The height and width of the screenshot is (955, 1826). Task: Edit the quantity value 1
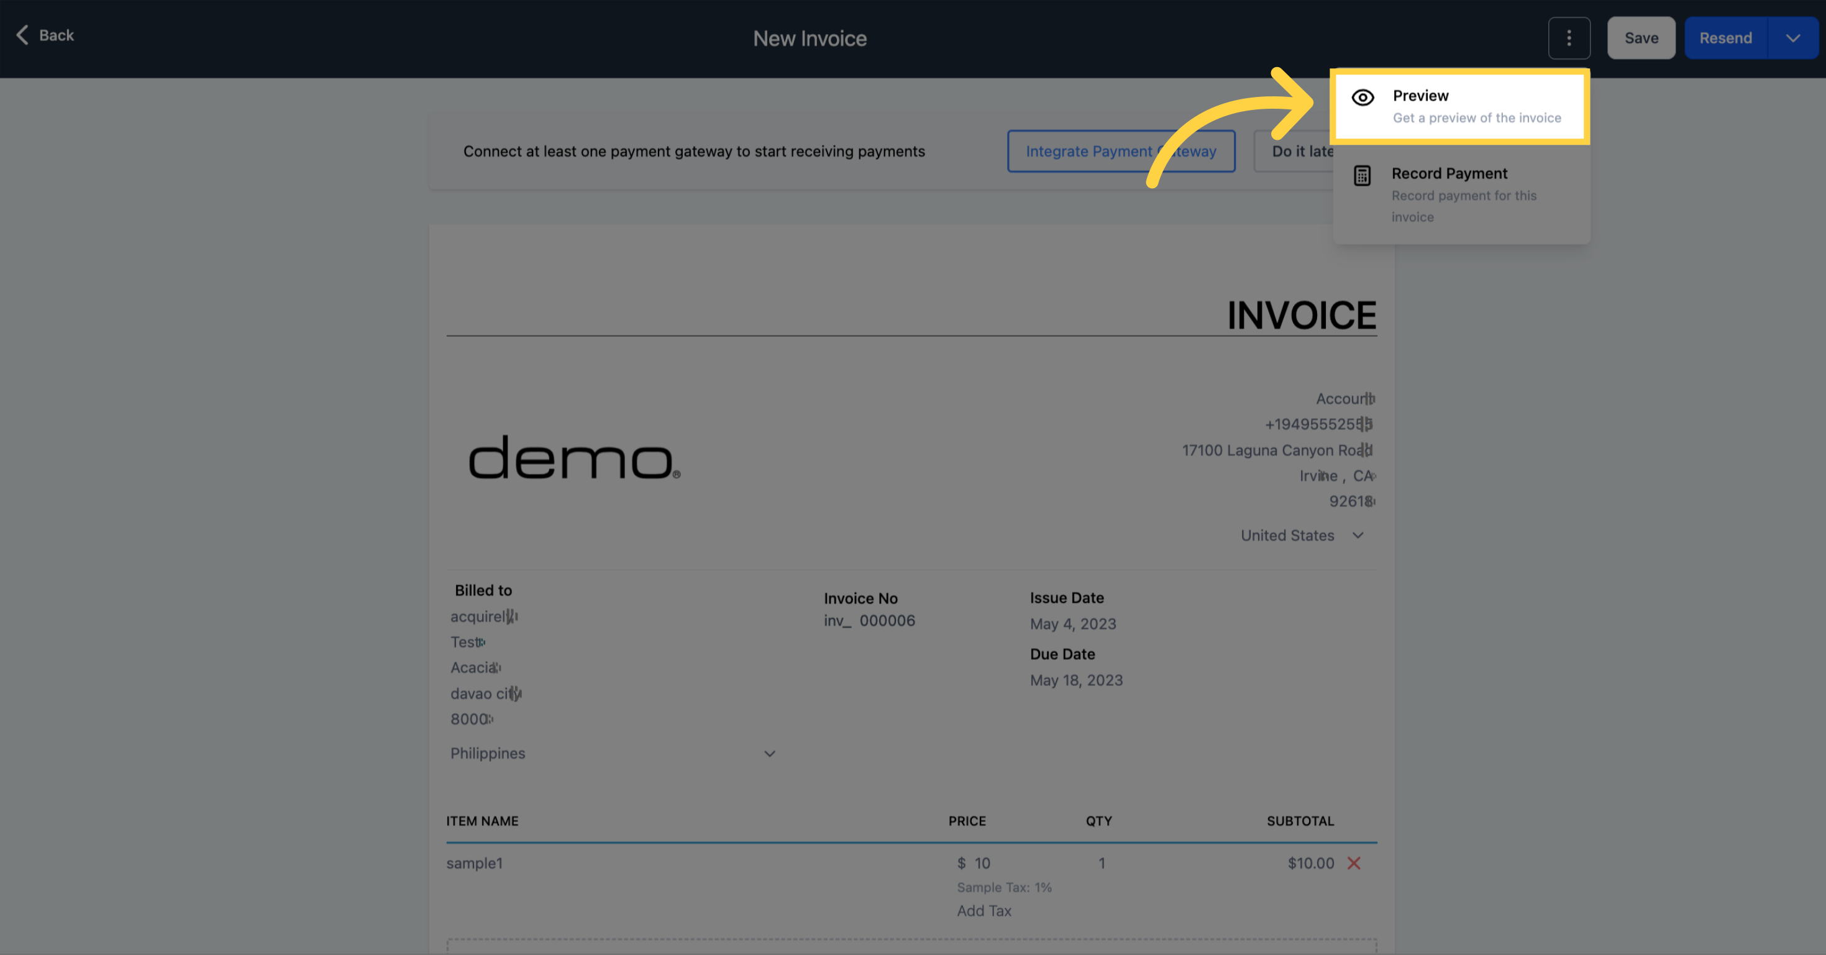pyautogui.click(x=1102, y=864)
